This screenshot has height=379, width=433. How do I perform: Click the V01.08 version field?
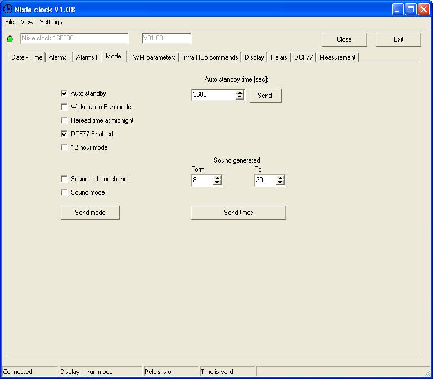click(x=166, y=38)
